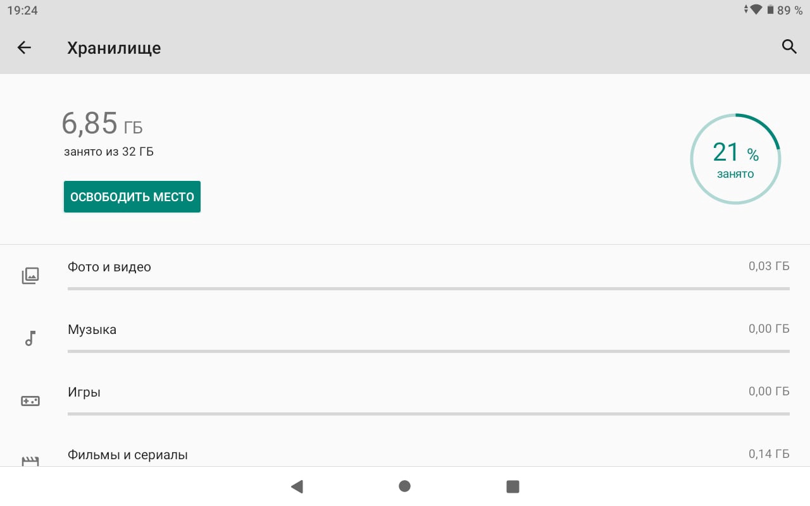810x506 pixels.
Task: Open the Фото и видео category
Action: tap(109, 267)
